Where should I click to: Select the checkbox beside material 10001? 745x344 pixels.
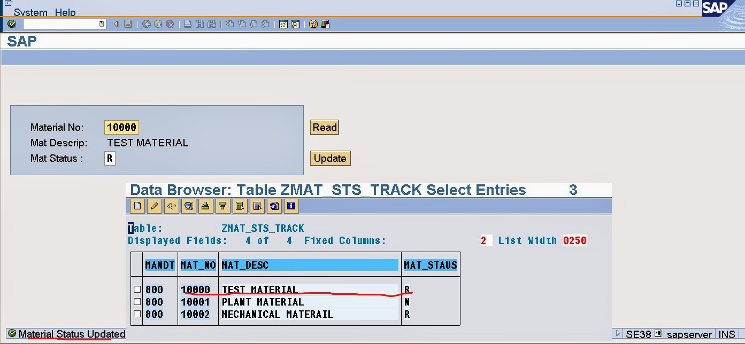[137, 302]
